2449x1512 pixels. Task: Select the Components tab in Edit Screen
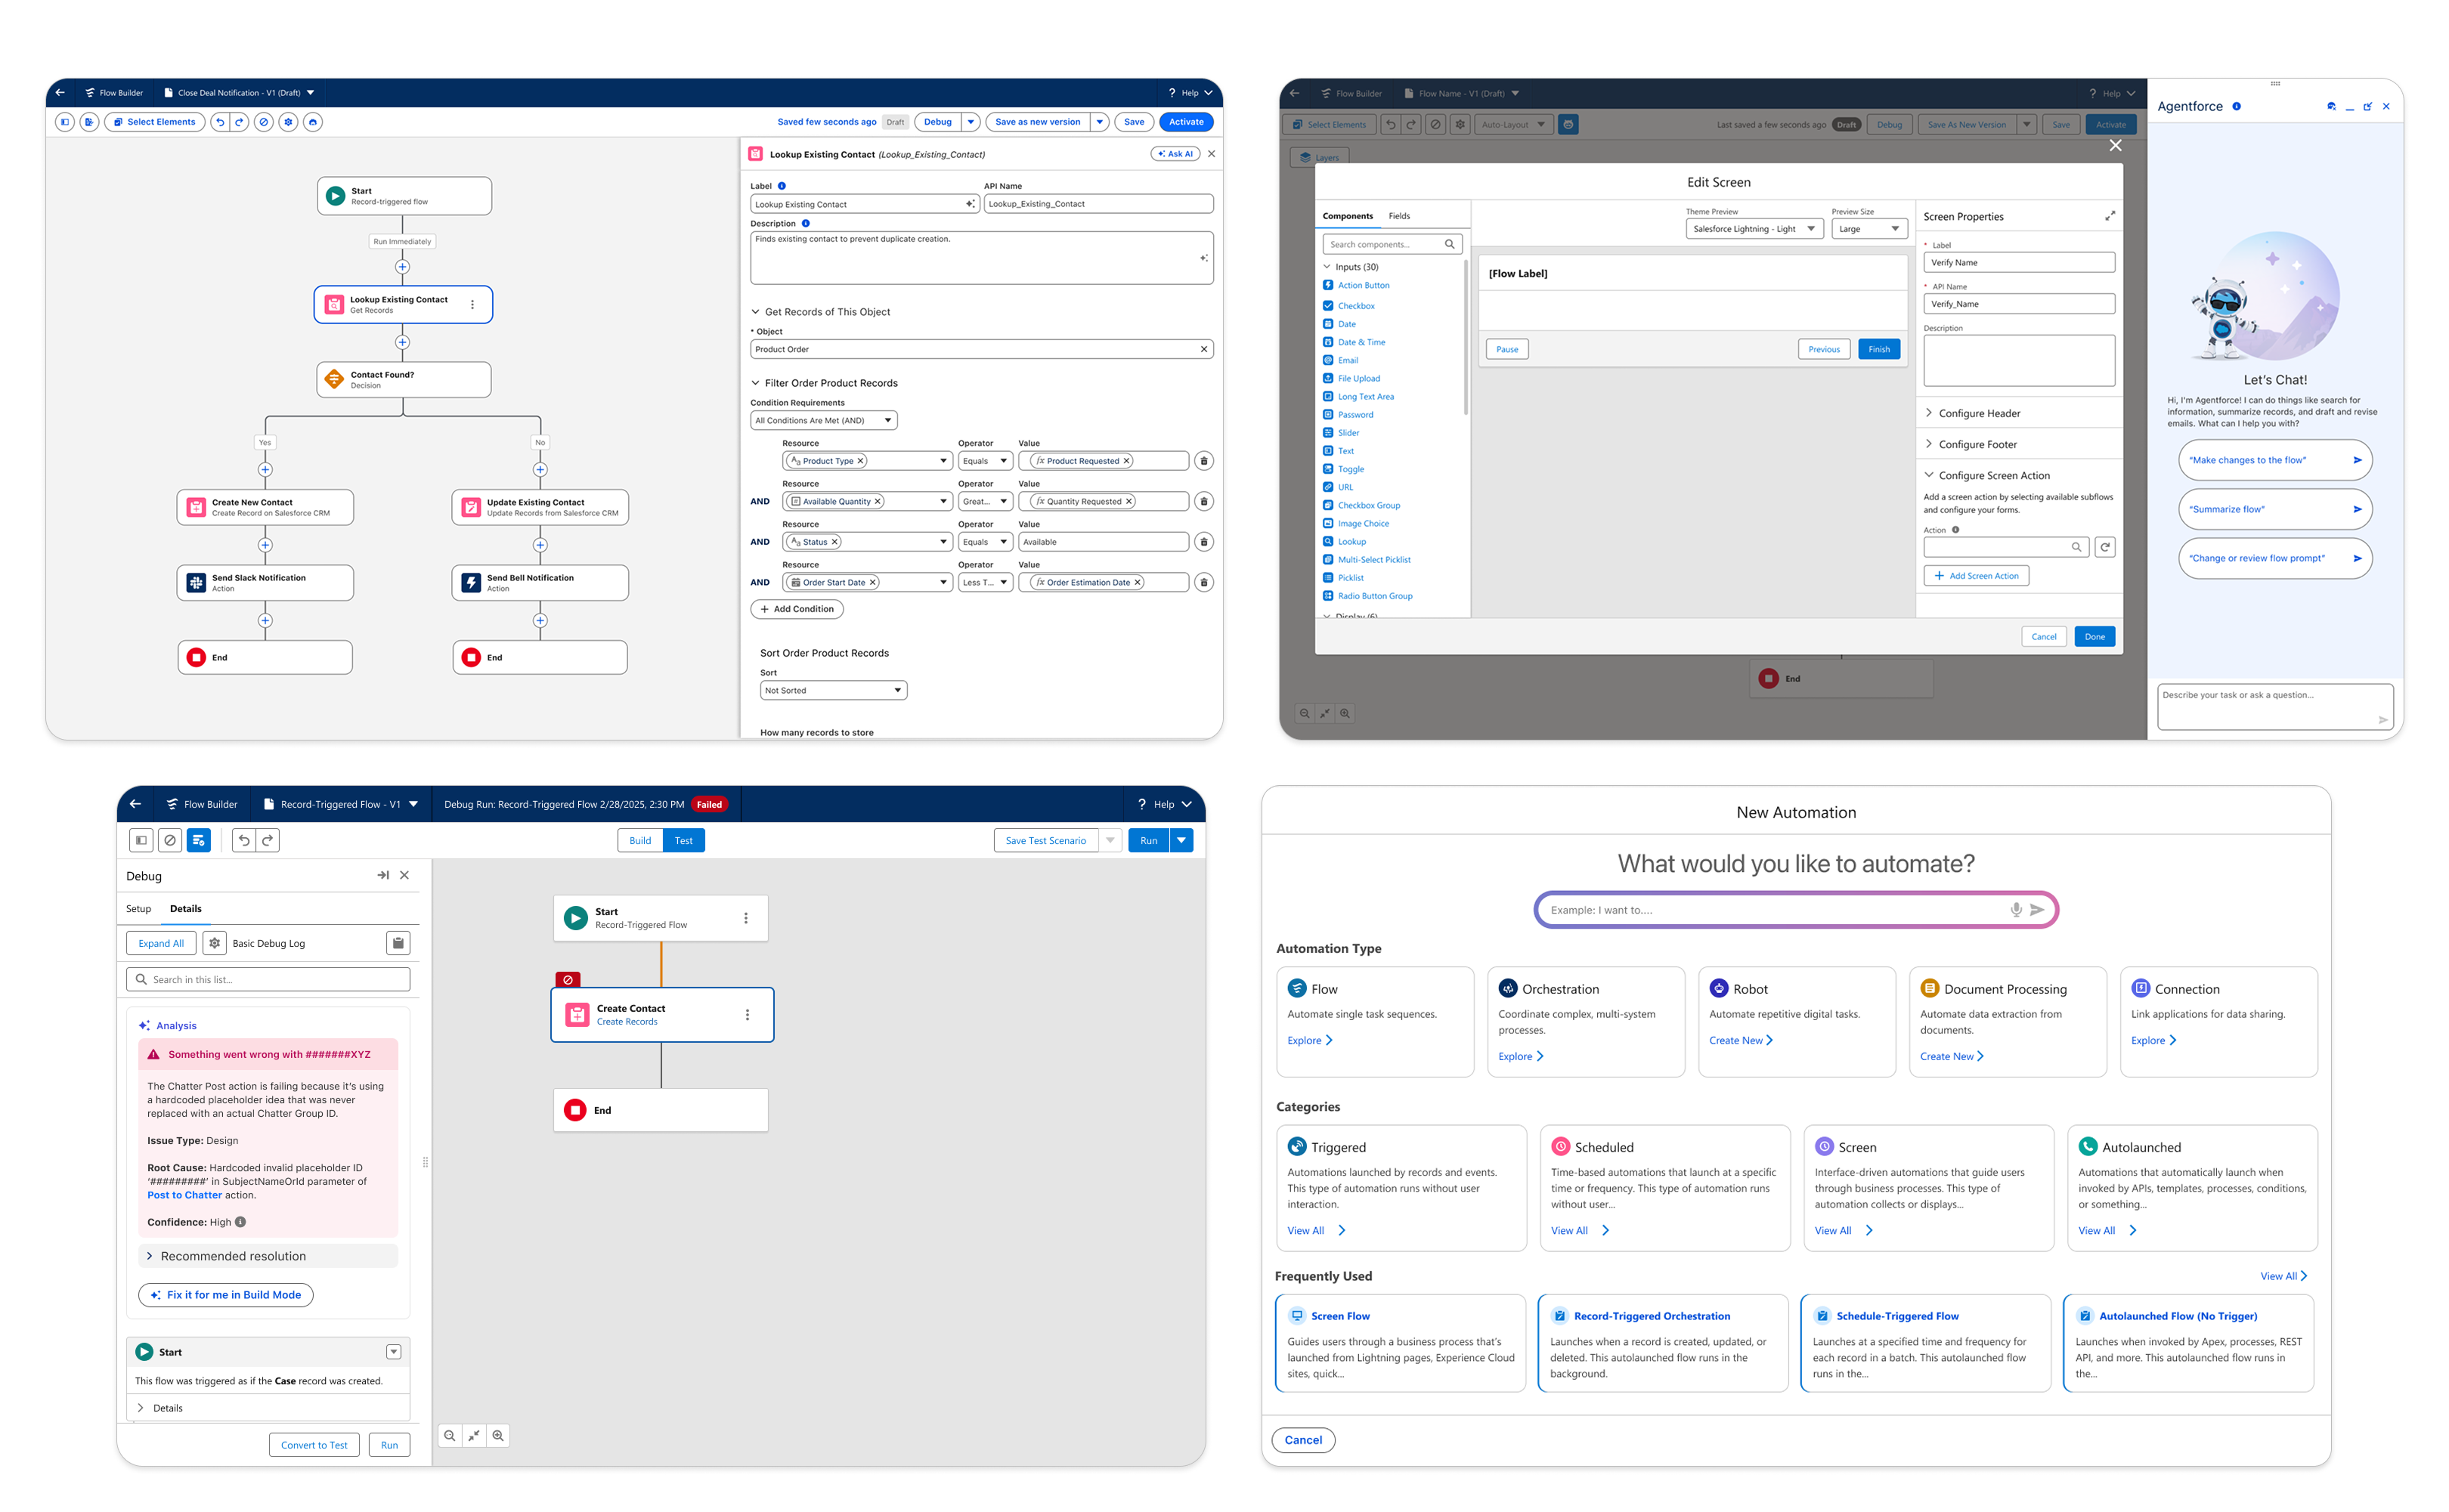(x=1347, y=216)
